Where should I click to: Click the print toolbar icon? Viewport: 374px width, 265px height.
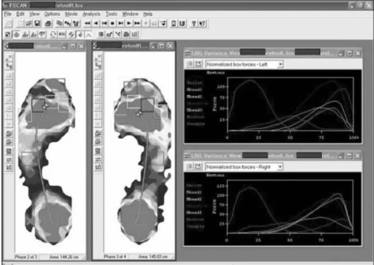(49, 24)
